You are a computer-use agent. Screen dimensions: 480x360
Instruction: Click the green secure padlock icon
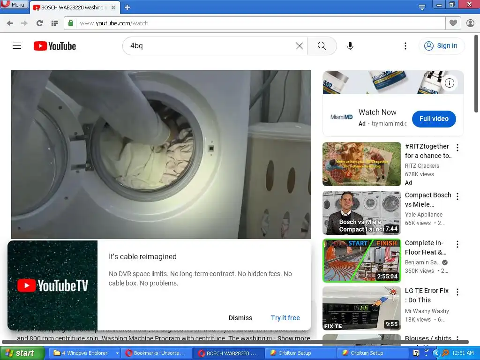coord(71,23)
